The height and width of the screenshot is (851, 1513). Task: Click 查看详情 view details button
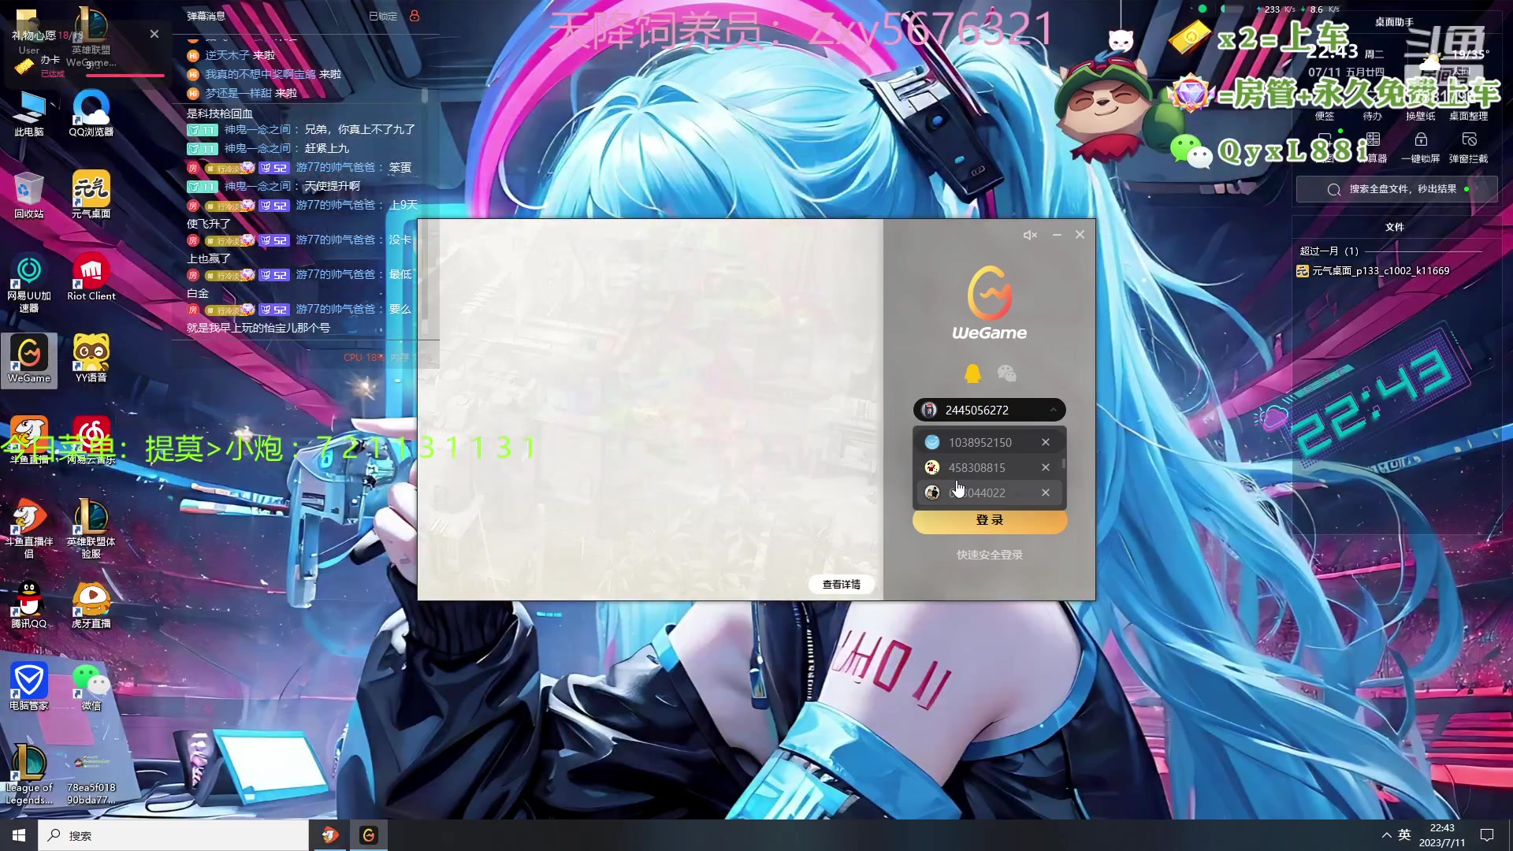point(841,585)
